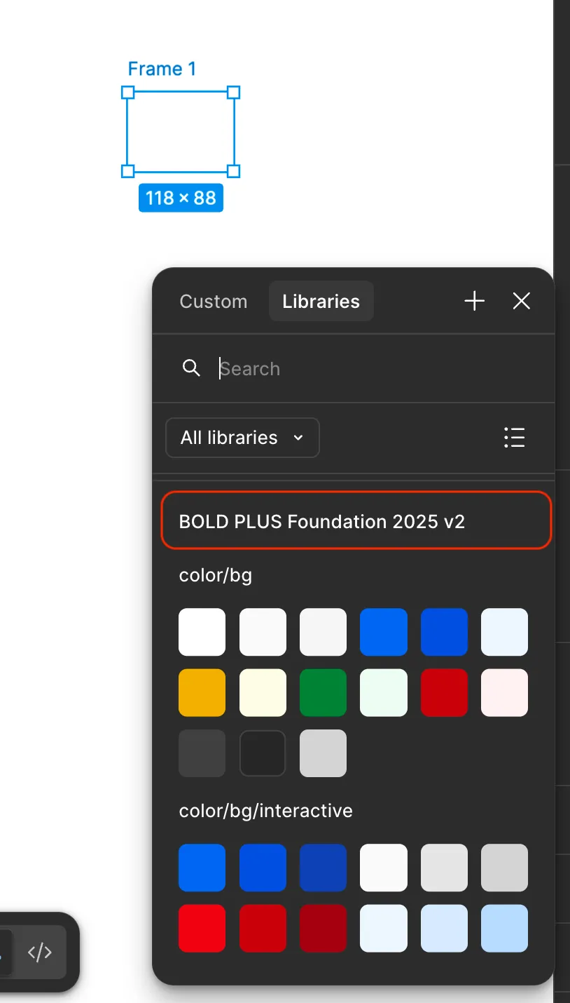Viewport: 570px width, 1003px height.
Task: Expand the color/bg section heading
Action: (x=216, y=574)
